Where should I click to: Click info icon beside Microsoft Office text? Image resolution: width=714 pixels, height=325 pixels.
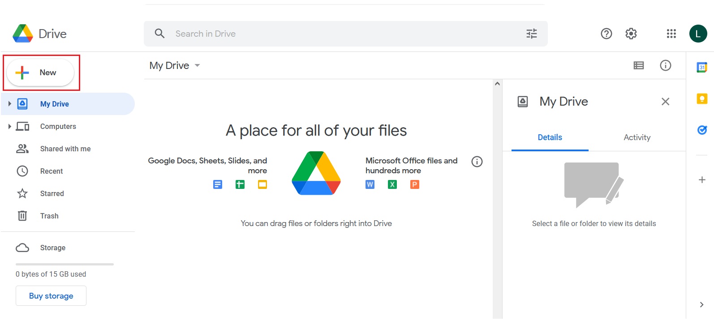click(x=477, y=162)
